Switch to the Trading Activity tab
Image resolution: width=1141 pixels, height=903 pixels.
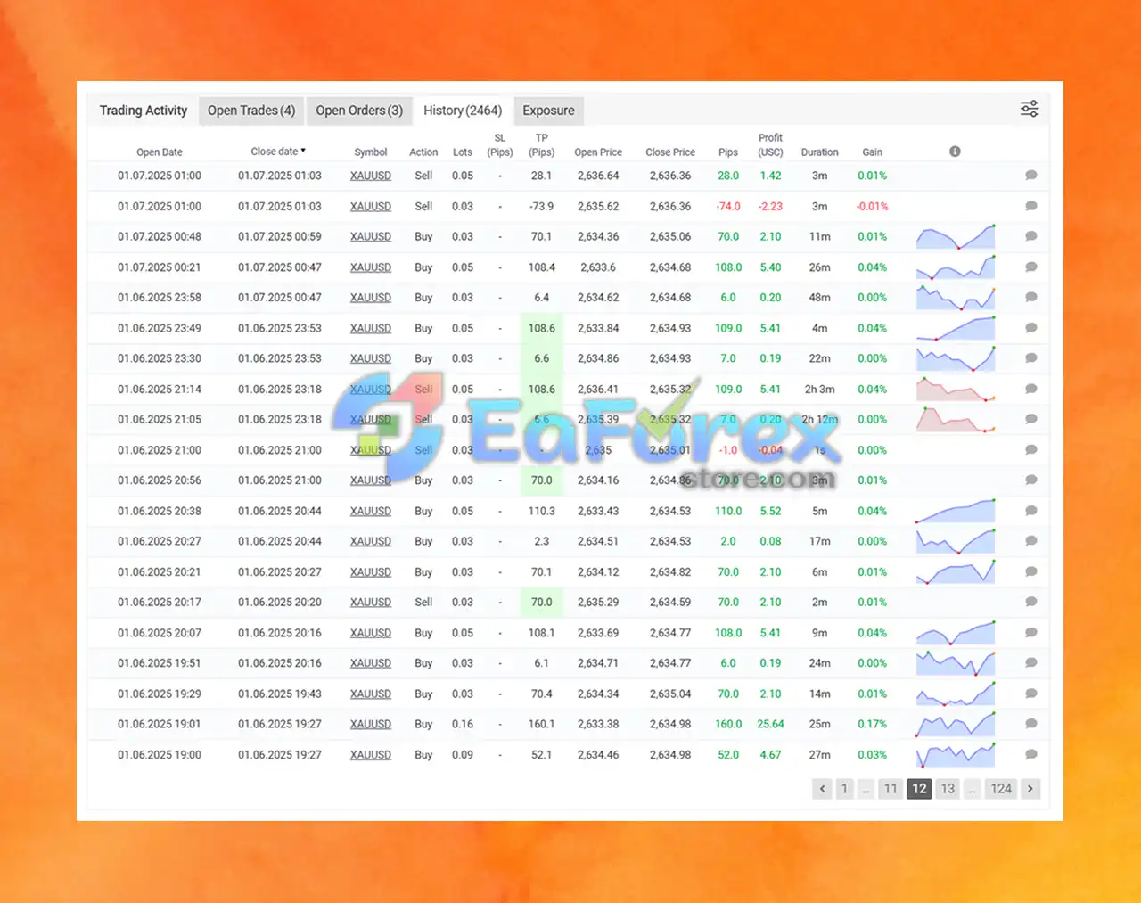(144, 111)
